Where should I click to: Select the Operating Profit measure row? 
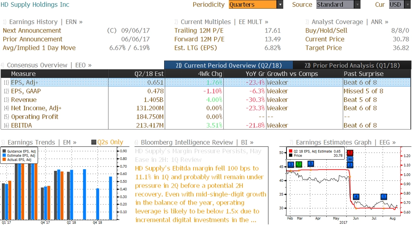coord(206,117)
